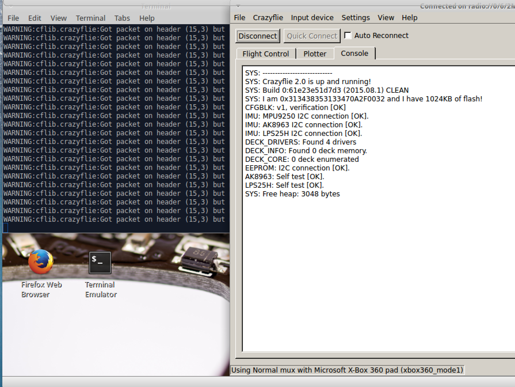Open the client's File menu

pos(239,18)
